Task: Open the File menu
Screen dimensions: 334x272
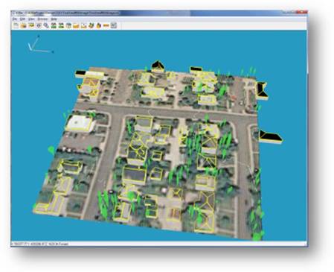Action: tap(15, 19)
